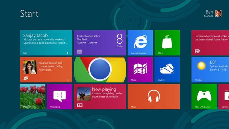Launch the Store shopping bag tile
The image size is (229, 129).
click(x=167, y=43)
